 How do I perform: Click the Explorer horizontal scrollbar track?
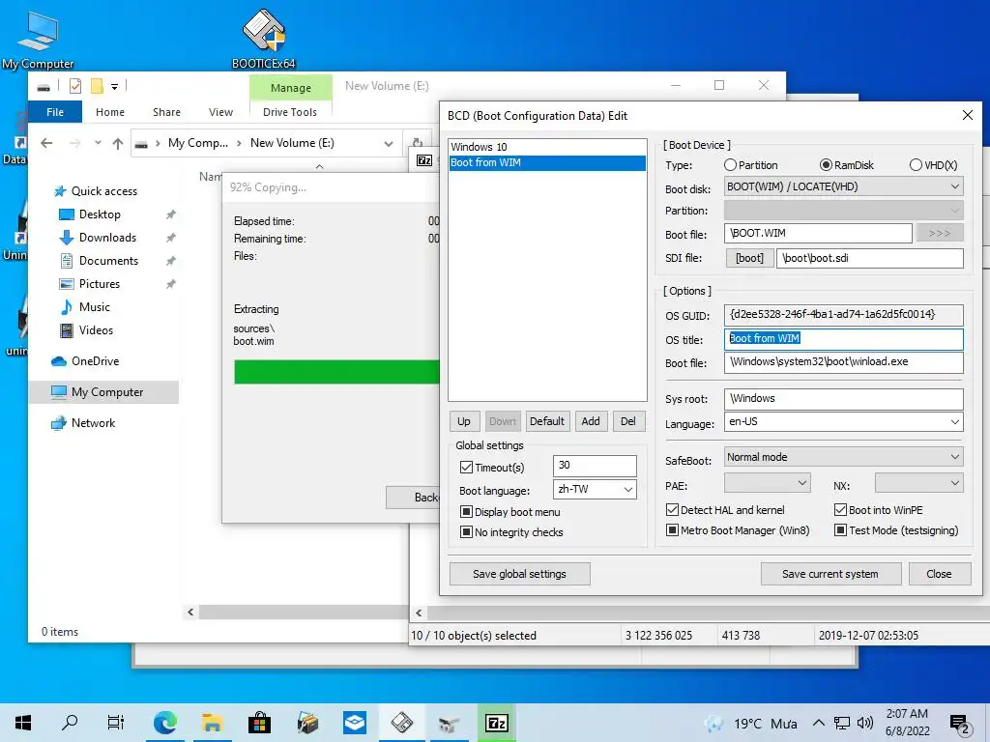[303, 613]
